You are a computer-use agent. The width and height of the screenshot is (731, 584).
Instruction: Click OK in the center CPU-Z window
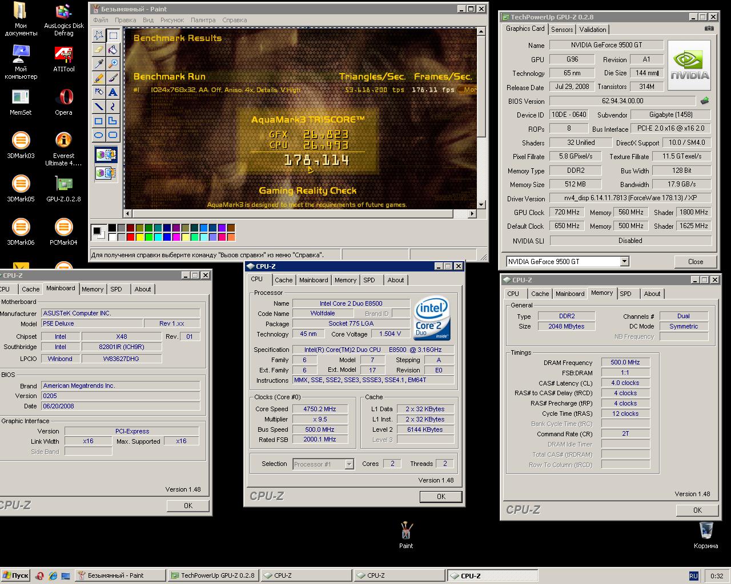(441, 497)
